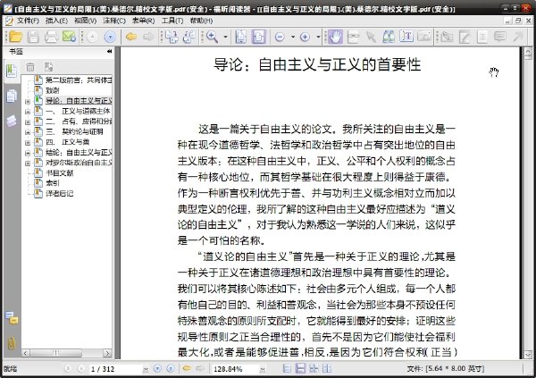Screen dimensions: 536x378
Task: Select the Text selection tool icon
Action: tap(406, 37)
